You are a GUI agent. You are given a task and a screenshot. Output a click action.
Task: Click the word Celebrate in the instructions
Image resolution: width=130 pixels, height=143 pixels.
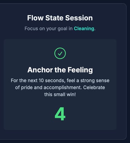(94, 87)
